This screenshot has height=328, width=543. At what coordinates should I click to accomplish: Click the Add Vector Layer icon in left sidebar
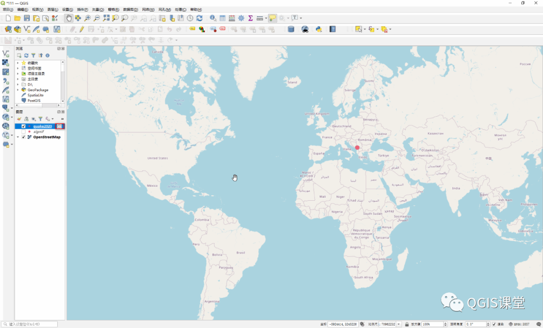pyautogui.click(x=6, y=53)
